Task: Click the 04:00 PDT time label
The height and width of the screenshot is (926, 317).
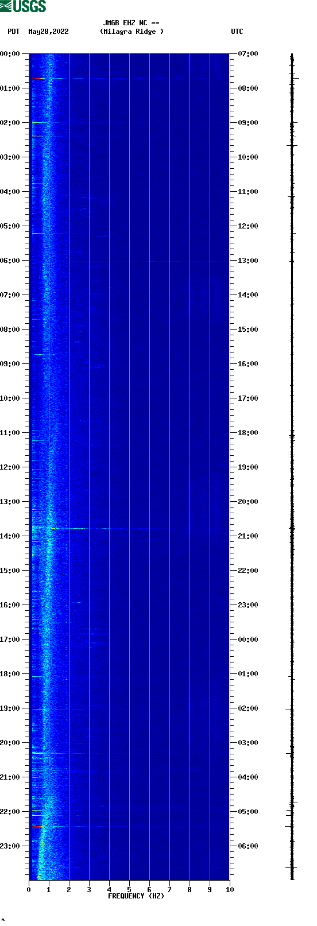Action: coord(10,192)
